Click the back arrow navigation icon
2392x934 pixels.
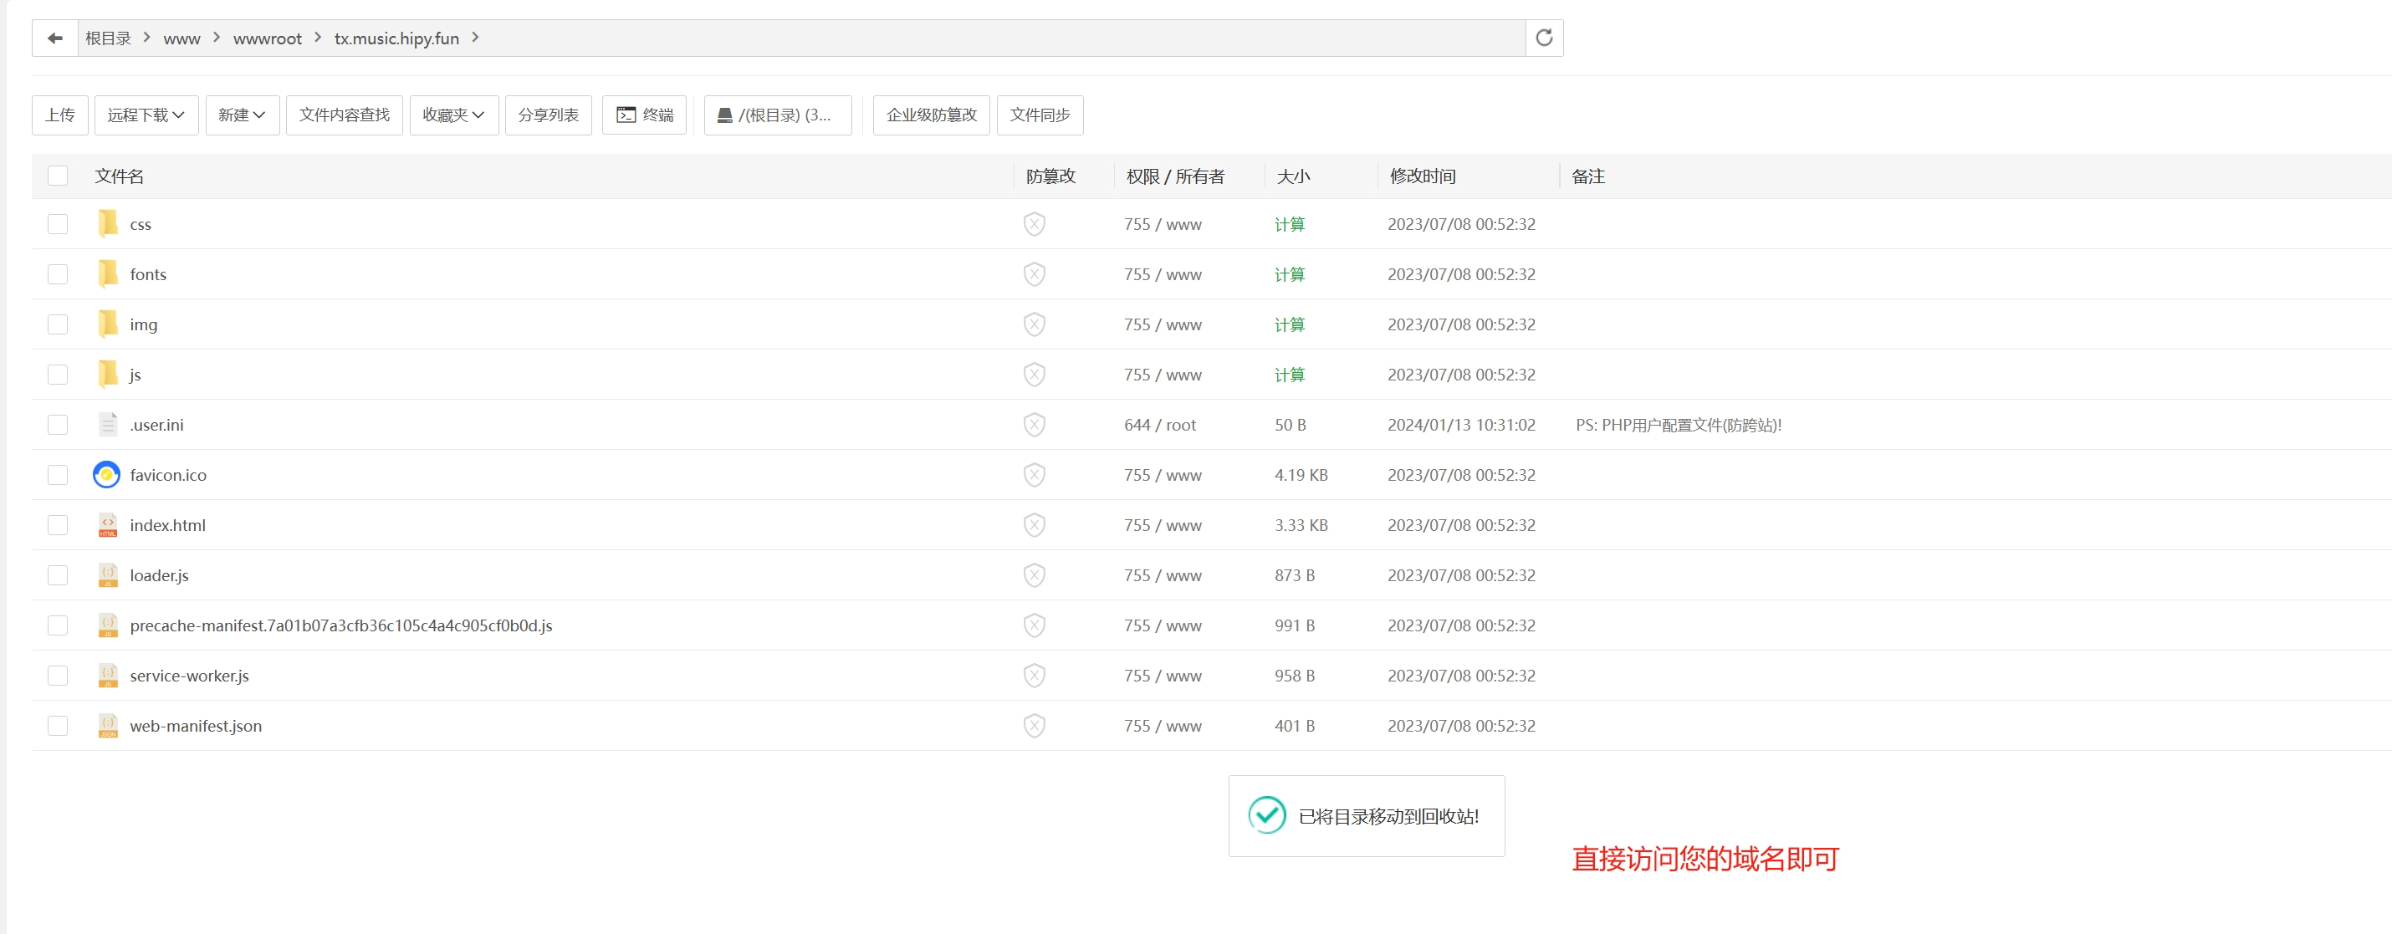tap(55, 38)
